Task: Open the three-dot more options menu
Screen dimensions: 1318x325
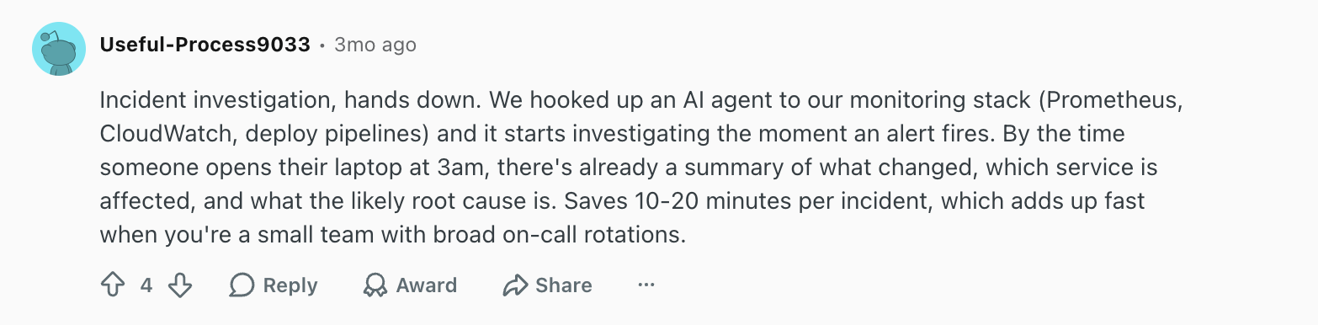Action: [x=646, y=285]
